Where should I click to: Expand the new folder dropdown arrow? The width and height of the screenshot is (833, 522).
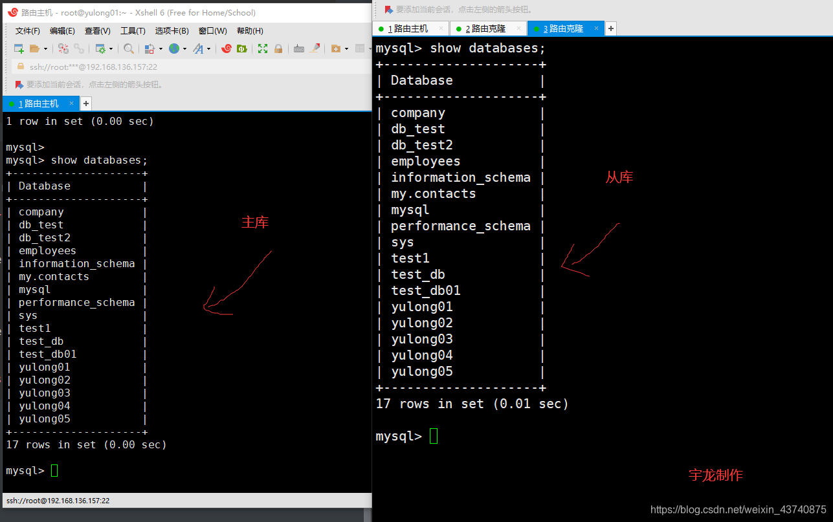346,49
